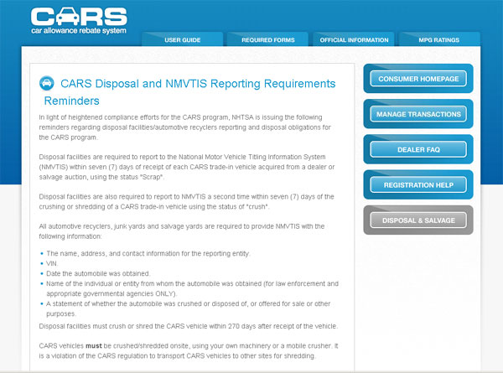The image size is (503, 373).
Task: Open the User Guide tab
Action: tap(182, 39)
